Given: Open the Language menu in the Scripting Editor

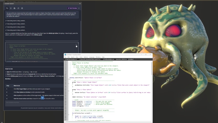Looking at the screenshot, I should pyautogui.click(x=92, y=57).
